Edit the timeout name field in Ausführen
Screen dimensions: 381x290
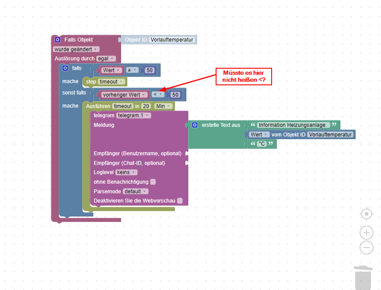[123, 106]
